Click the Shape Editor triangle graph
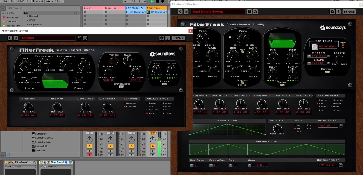The image size is (363, 175). click(x=227, y=129)
